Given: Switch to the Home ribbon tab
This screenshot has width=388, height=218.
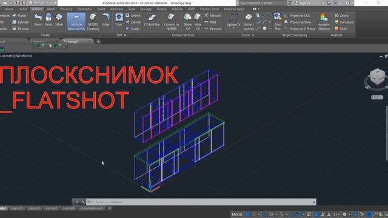Looking at the screenshot, I should point(8,9).
